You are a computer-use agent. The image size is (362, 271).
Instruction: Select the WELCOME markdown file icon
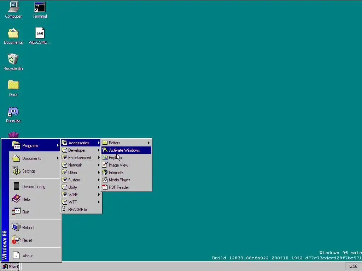click(x=40, y=33)
